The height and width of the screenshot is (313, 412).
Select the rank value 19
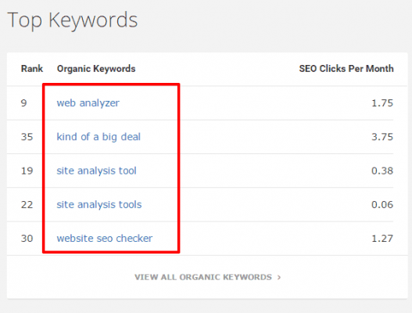27,171
